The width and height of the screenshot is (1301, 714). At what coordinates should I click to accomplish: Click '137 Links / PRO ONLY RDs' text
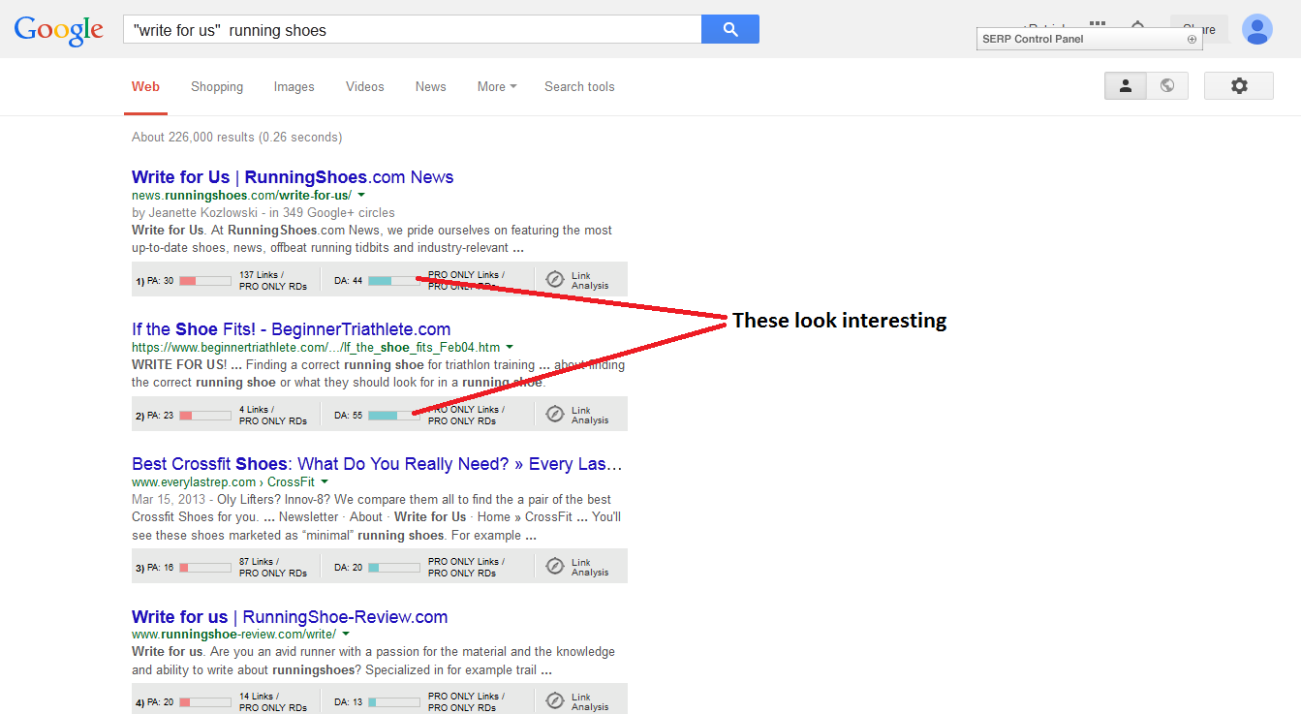(x=273, y=281)
